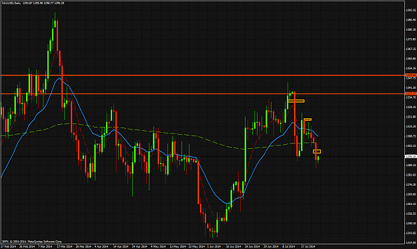Click the 1328.25 price scale label
417x249 pixels.
[411, 107]
